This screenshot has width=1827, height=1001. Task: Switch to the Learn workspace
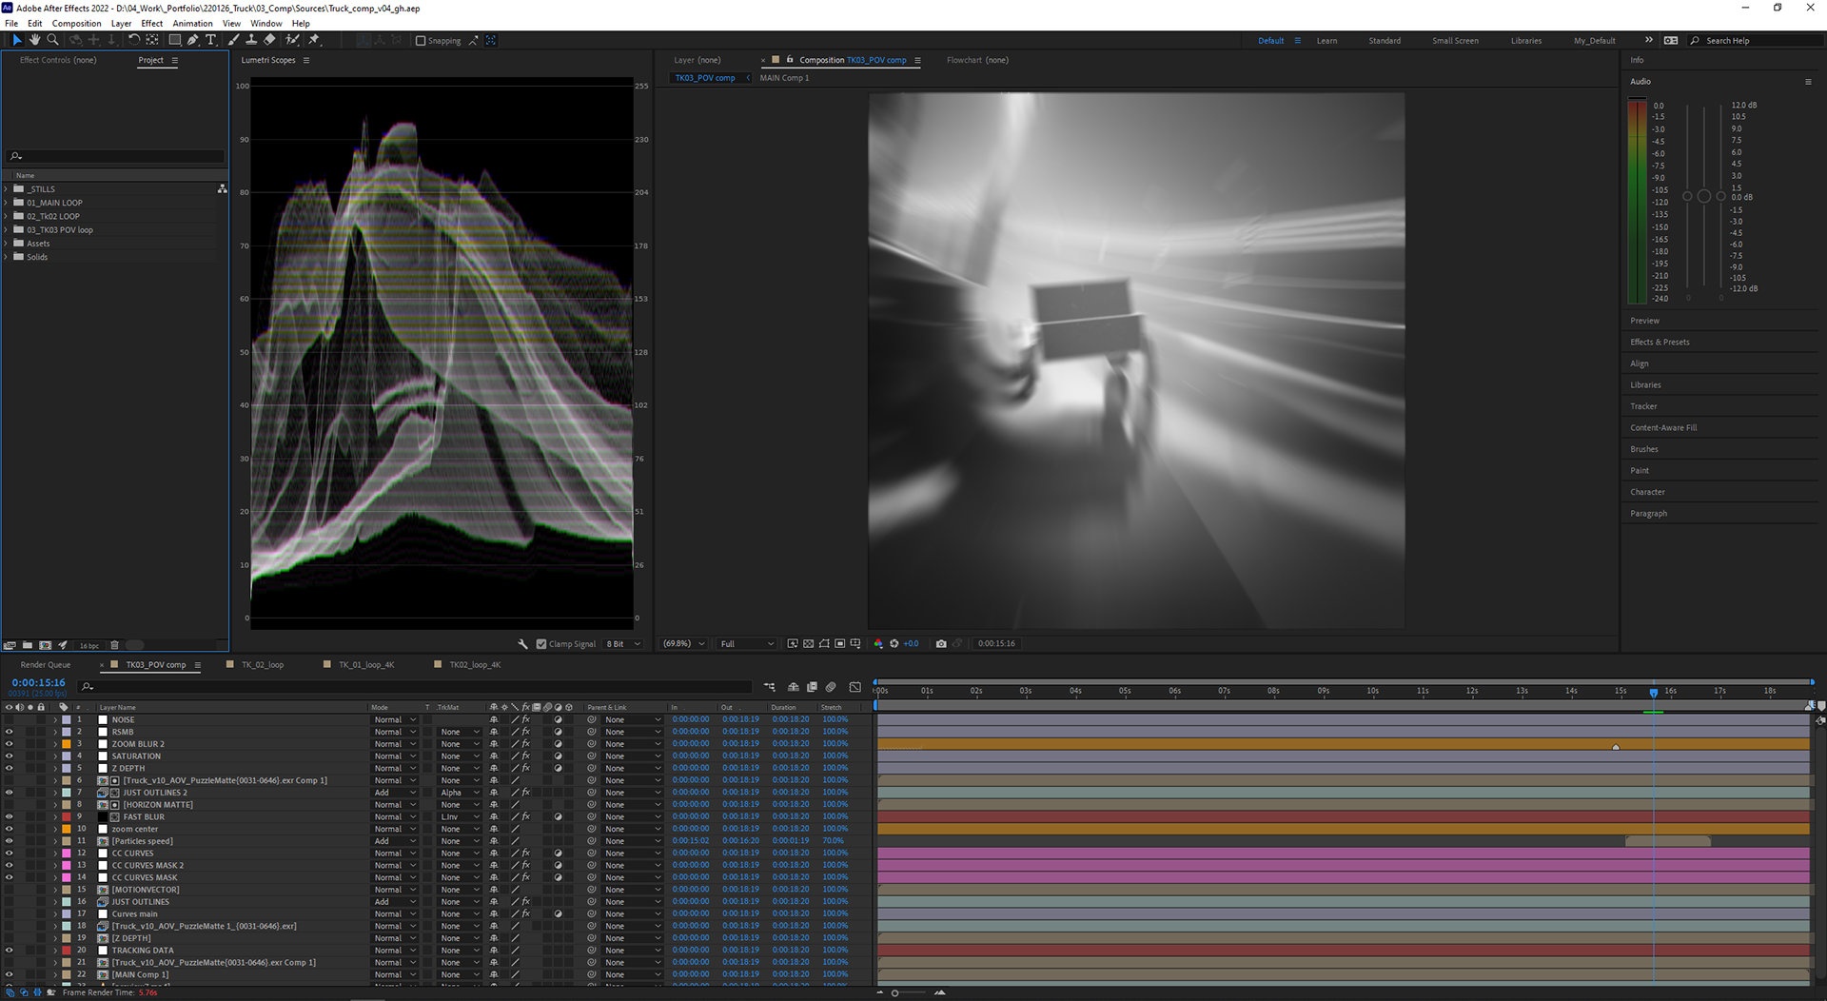pos(1326,41)
